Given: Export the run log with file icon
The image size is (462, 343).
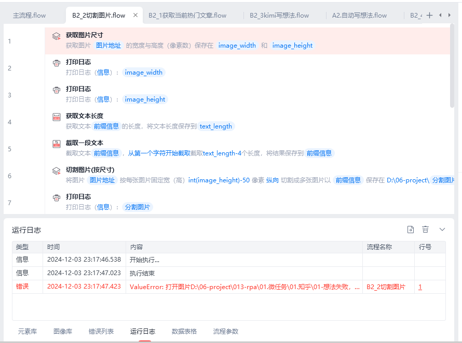Looking at the screenshot, I should click(410, 230).
